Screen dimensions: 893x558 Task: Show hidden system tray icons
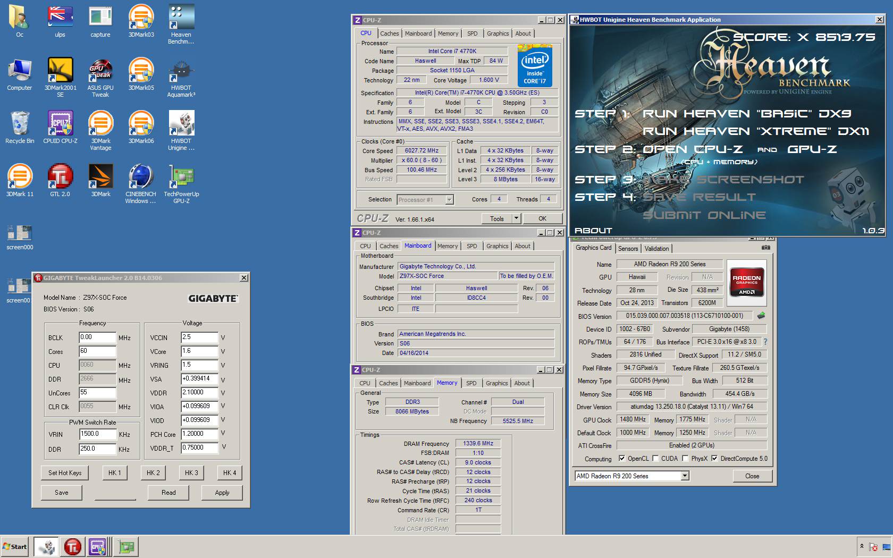[x=862, y=546]
